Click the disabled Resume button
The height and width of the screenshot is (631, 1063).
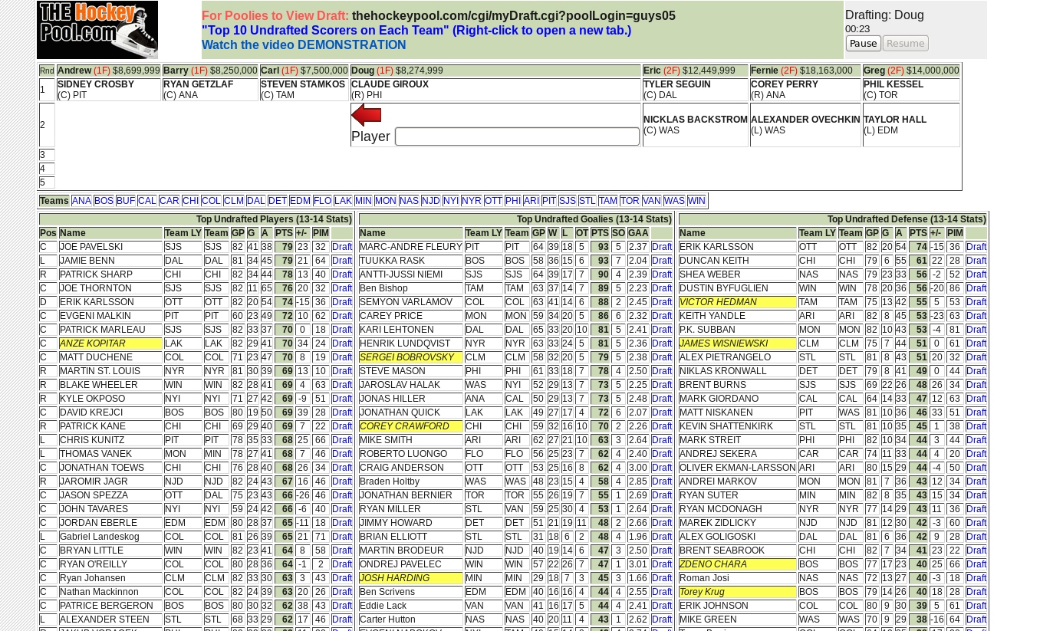pos(906,44)
